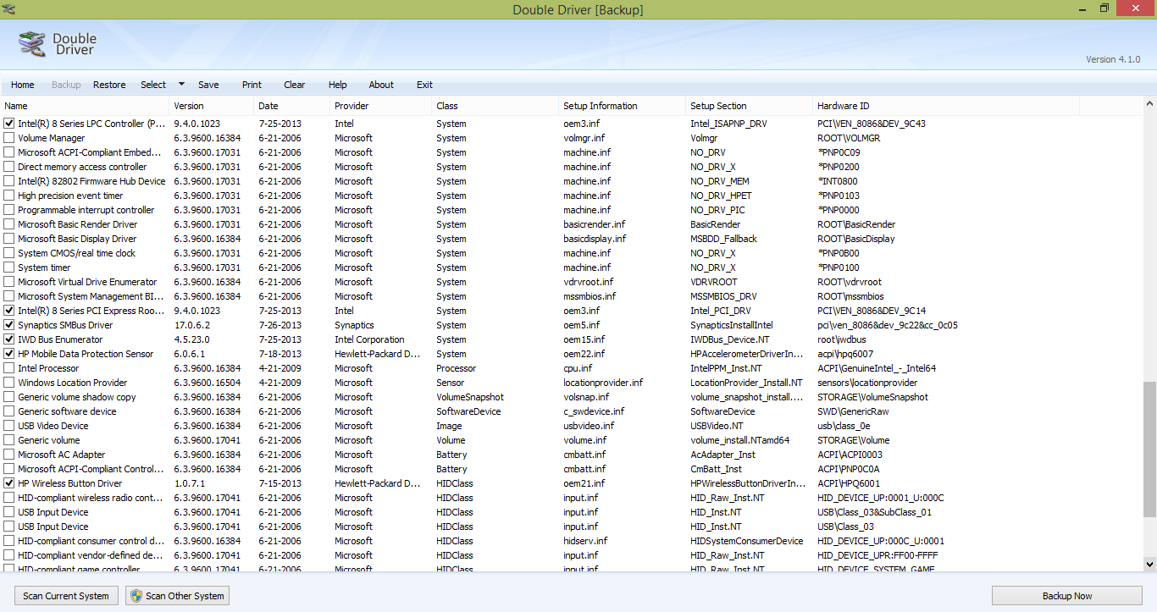Click the oem22.inf setup information cell
Image resolution: width=1157 pixels, height=612 pixels.
584,354
